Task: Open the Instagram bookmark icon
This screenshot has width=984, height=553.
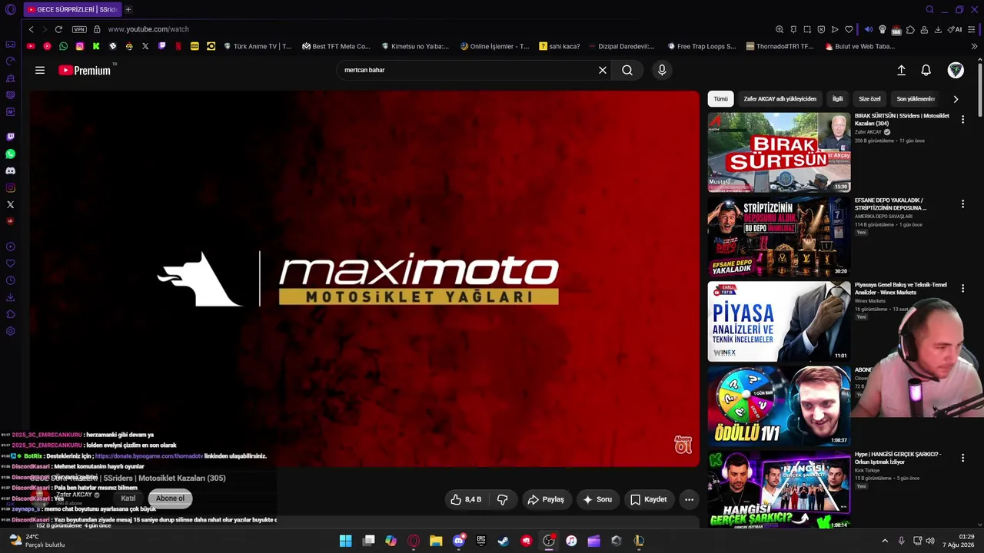Action: tap(79, 46)
